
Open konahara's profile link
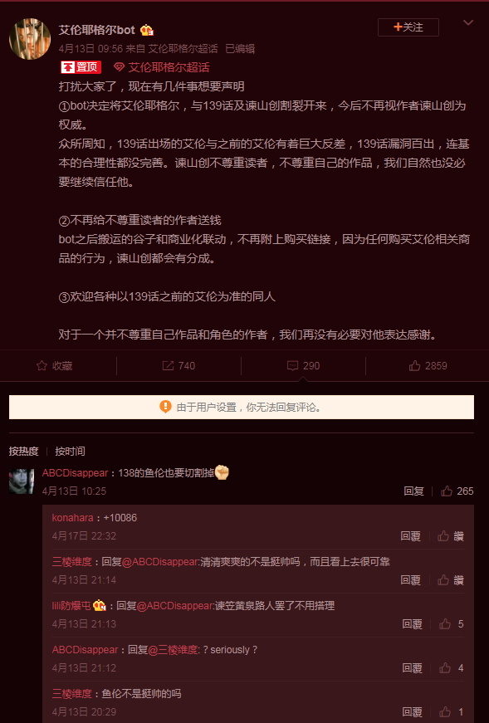pos(73,517)
